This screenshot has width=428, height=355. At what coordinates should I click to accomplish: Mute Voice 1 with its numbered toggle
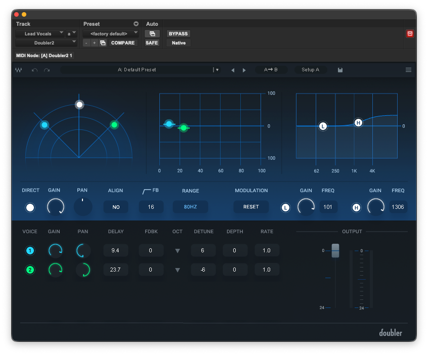point(29,250)
